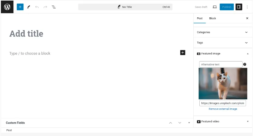Image resolution: width=255 pixels, height=136 pixels.
Task: Open the block inserter plus button
Action: 20,7
